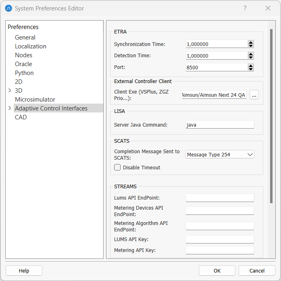Click the Detection Time value field
281x281 pixels.
[216, 56]
